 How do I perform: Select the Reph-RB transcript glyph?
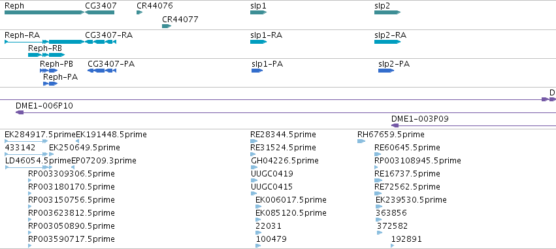46,55
